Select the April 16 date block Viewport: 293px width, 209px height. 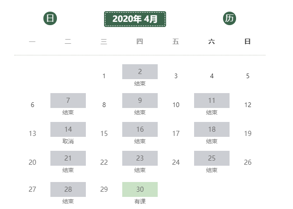coord(140,129)
